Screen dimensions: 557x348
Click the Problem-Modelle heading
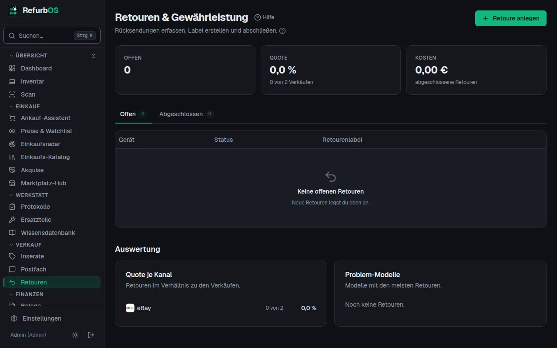pyautogui.click(x=372, y=275)
